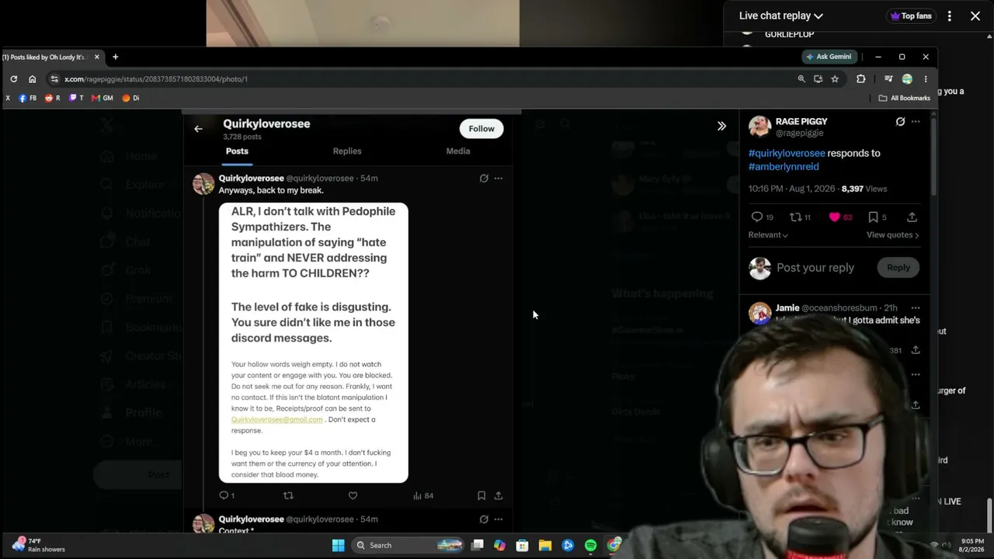Open more options on 'Anyways' post
This screenshot has height=559, width=994.
[x=499, y=179]
